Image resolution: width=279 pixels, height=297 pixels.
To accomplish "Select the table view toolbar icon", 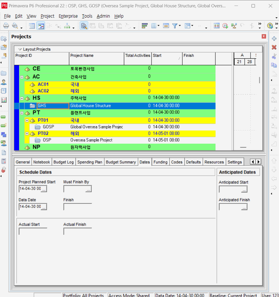I will click(x=32, y=26).
